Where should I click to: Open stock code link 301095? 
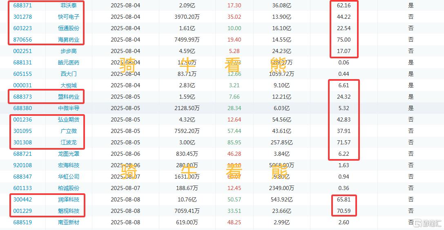(22, 131)
